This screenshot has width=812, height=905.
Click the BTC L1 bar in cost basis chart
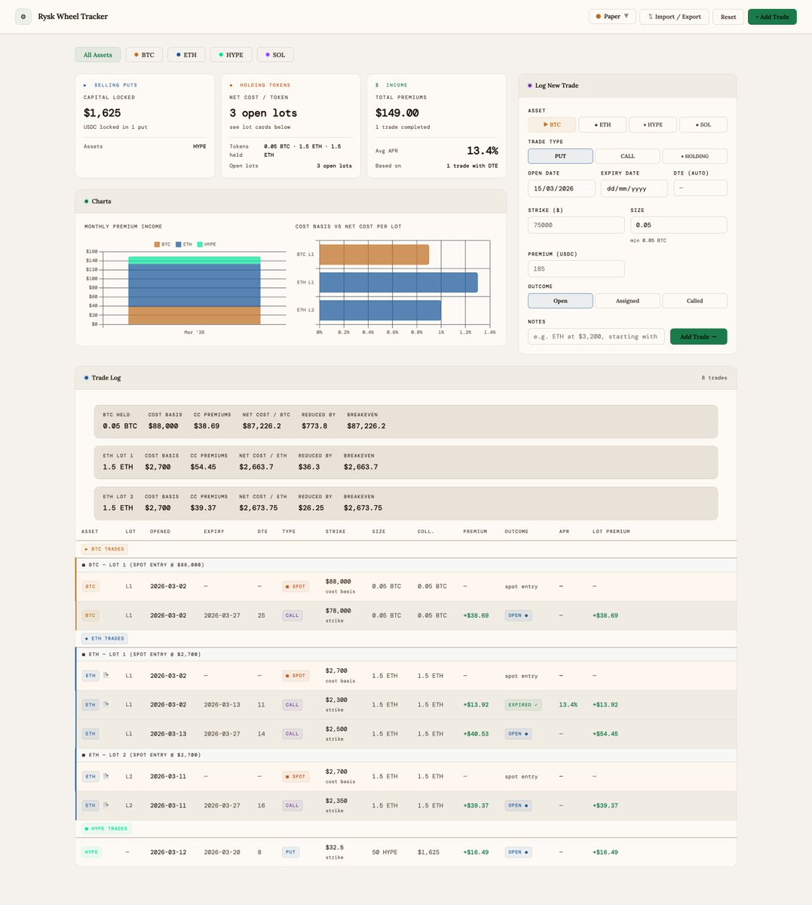click(x=374, y=255)
